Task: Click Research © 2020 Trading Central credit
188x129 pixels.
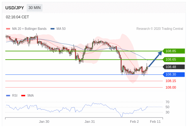Action: 160,29
